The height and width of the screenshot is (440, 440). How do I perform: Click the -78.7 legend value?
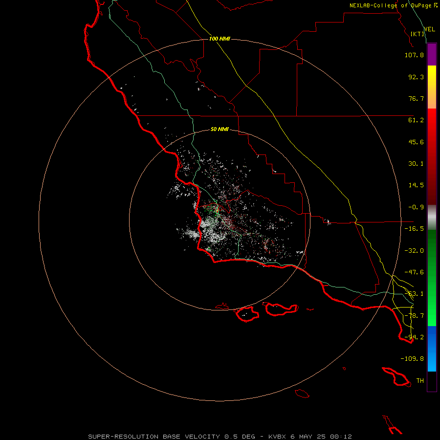(x=414, y=316)
